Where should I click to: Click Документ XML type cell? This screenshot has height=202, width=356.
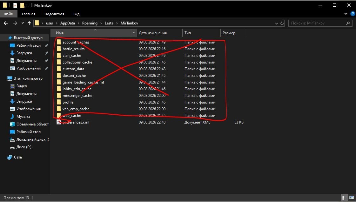tap(197, 122)
